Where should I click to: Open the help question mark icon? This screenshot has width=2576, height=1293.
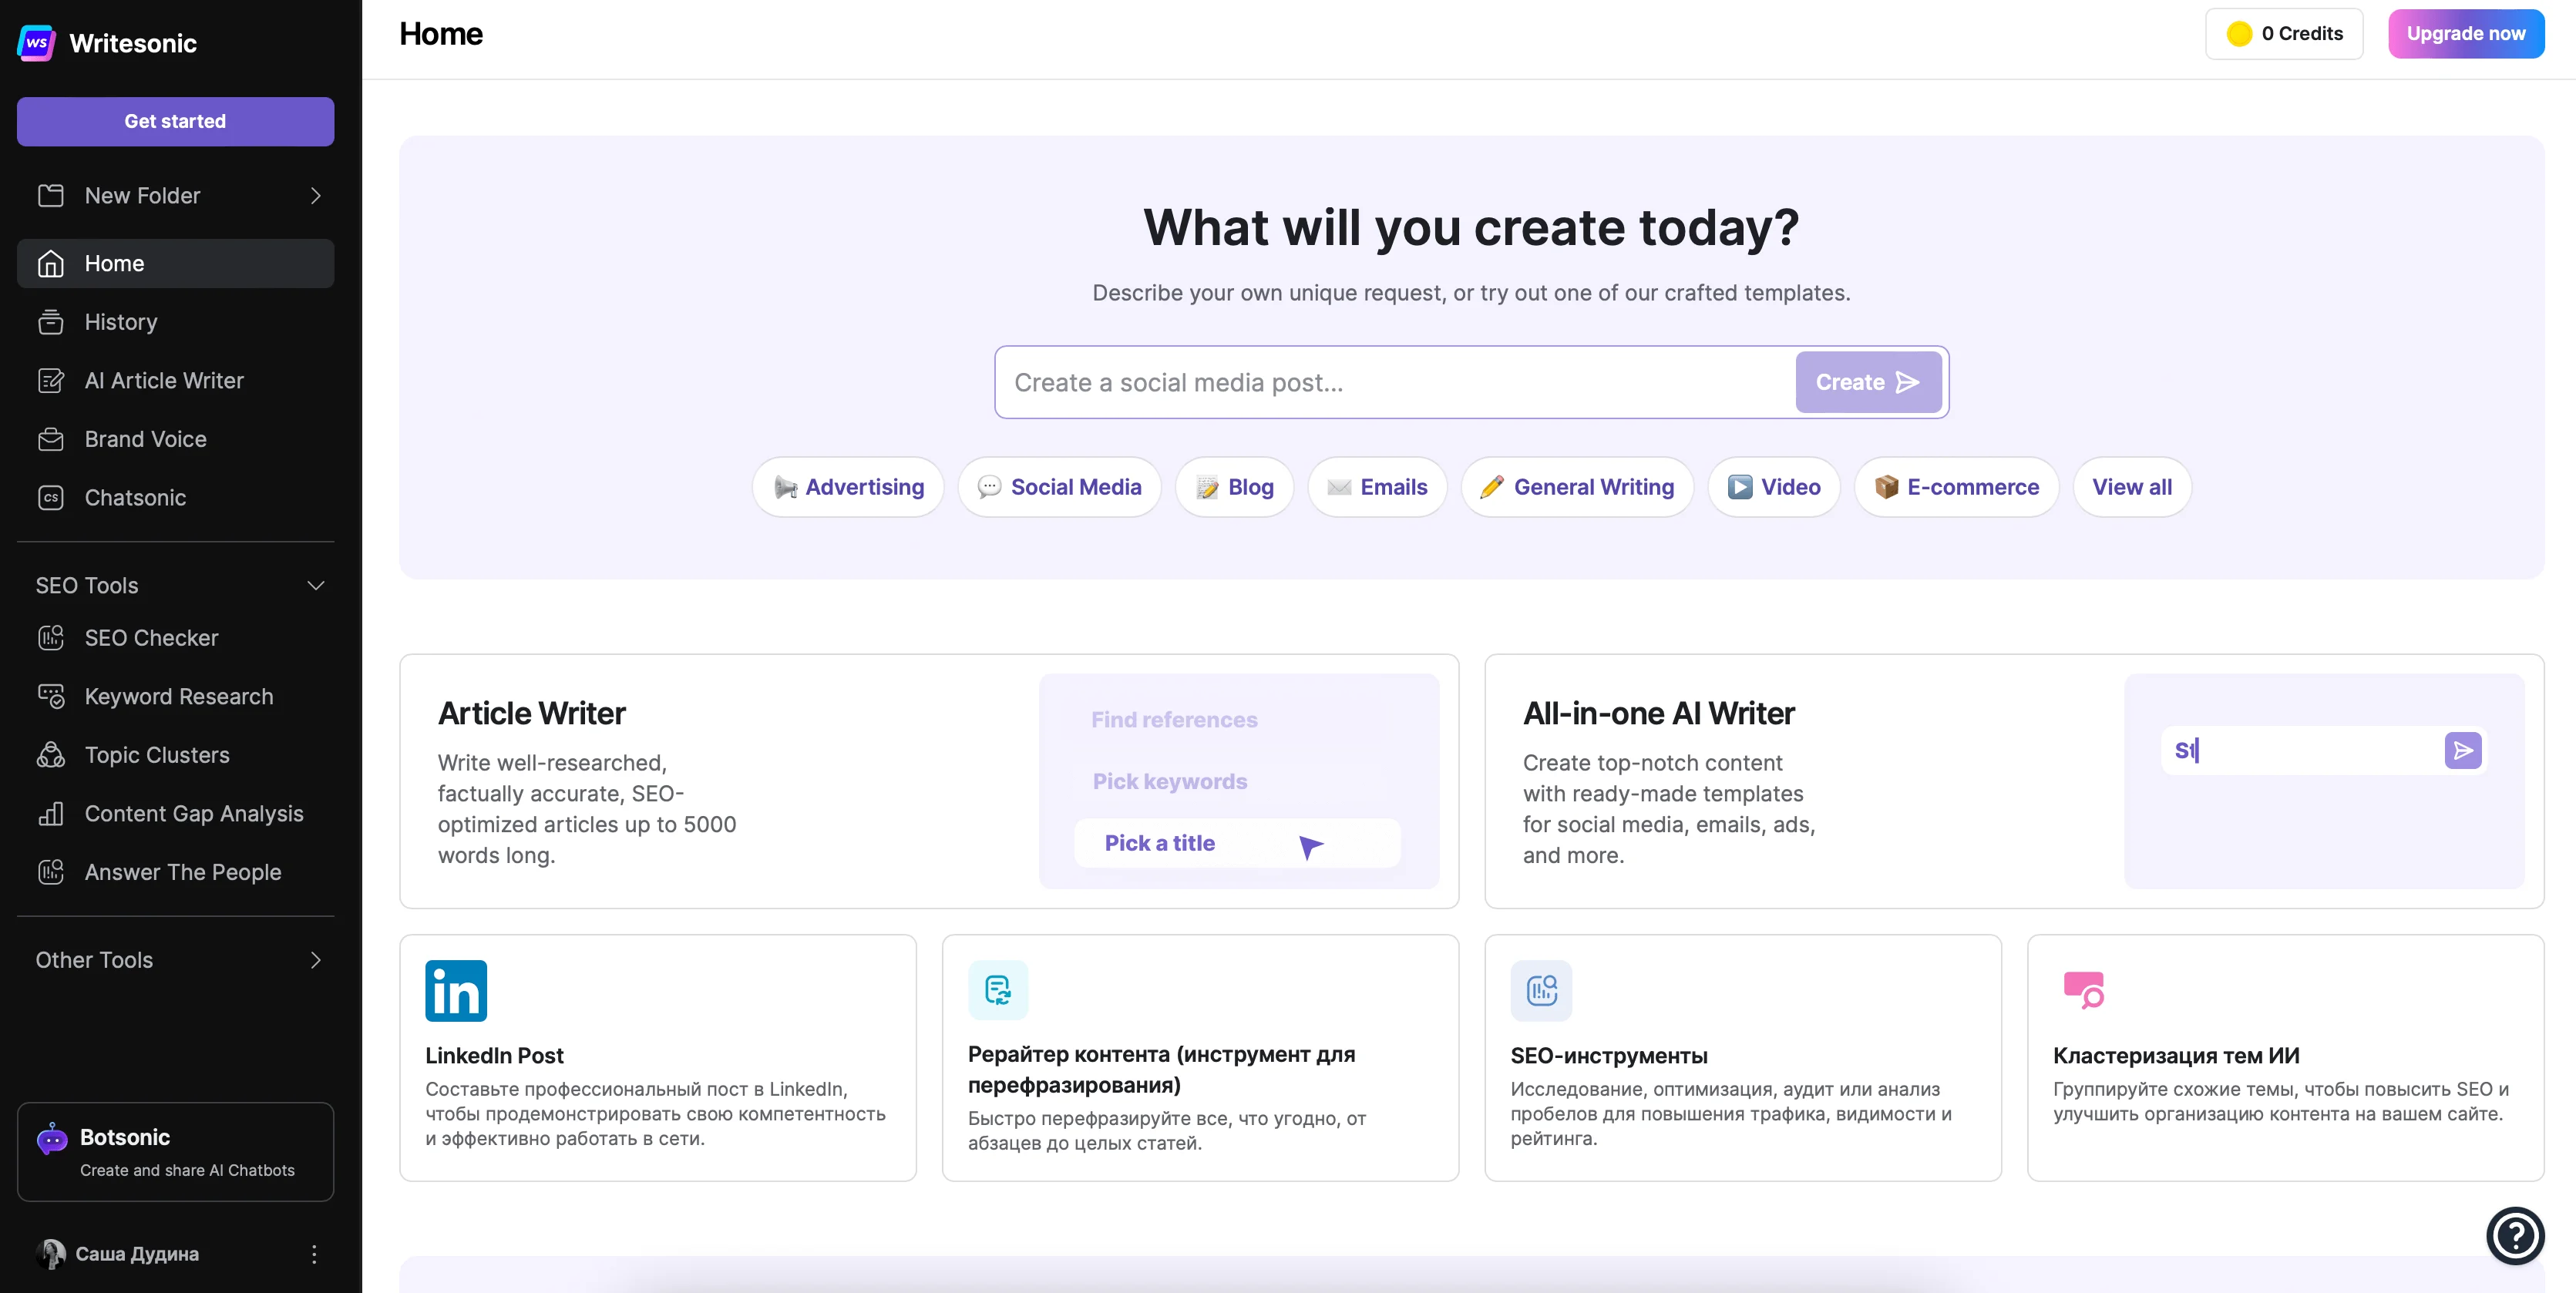[2515, 1236]
